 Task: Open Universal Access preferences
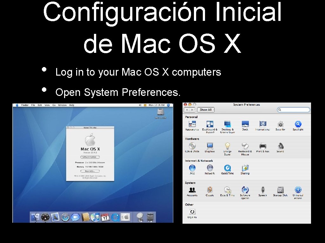pos(298,193)
